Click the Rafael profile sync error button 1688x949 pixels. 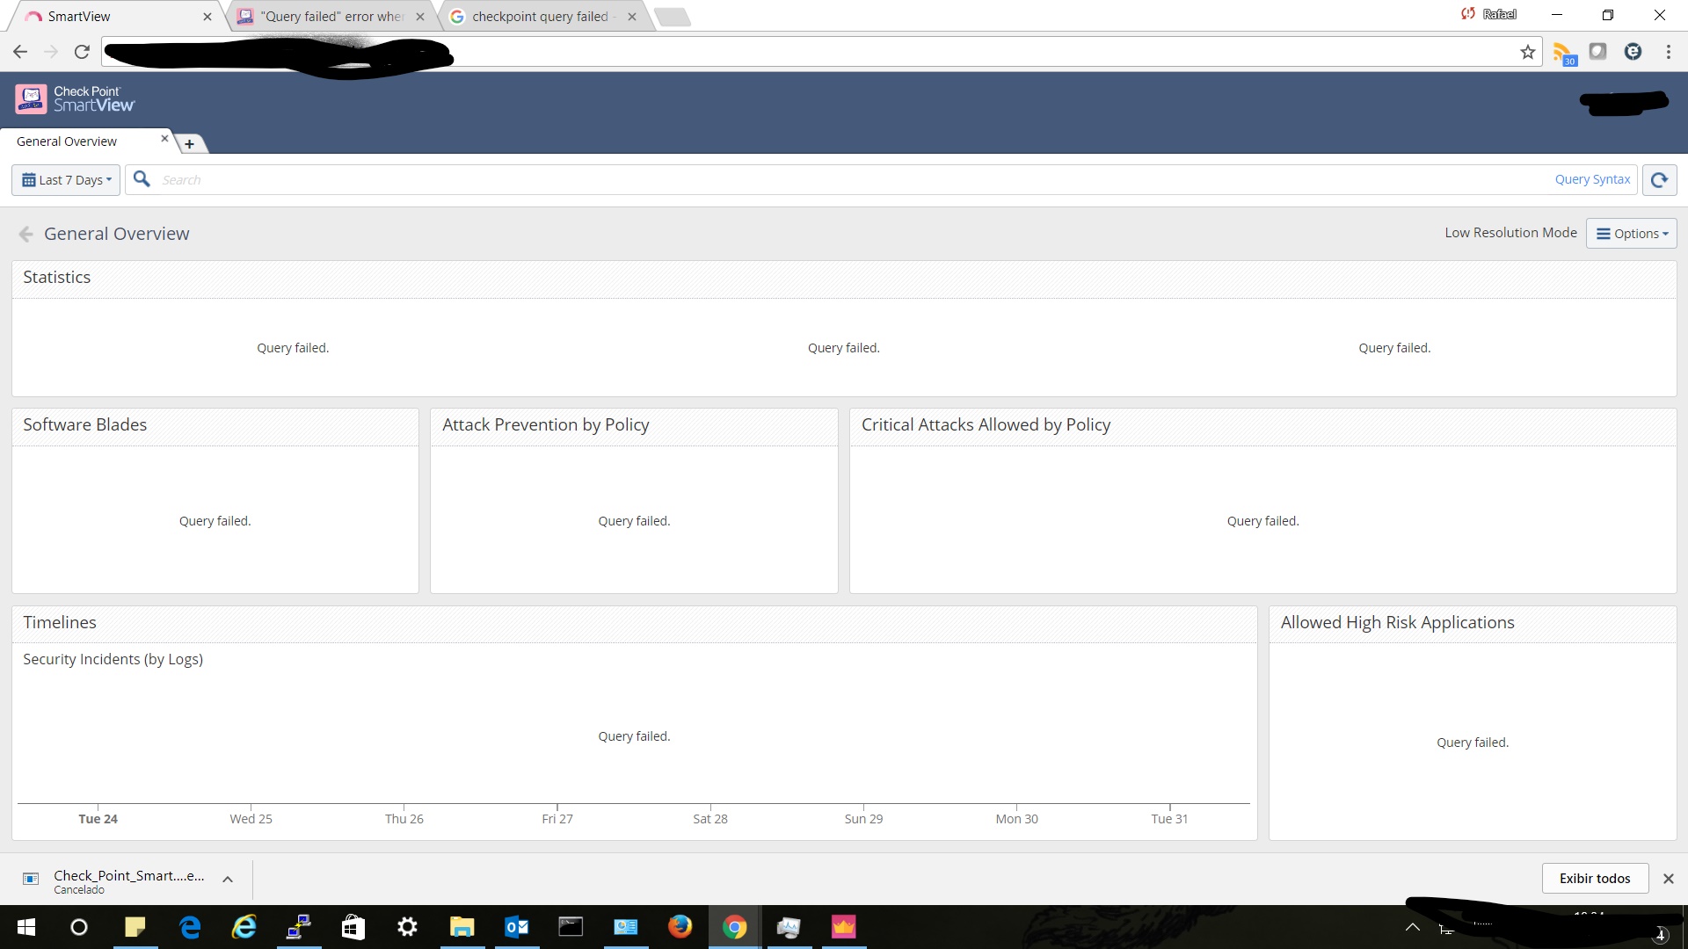click(1488, 14)
